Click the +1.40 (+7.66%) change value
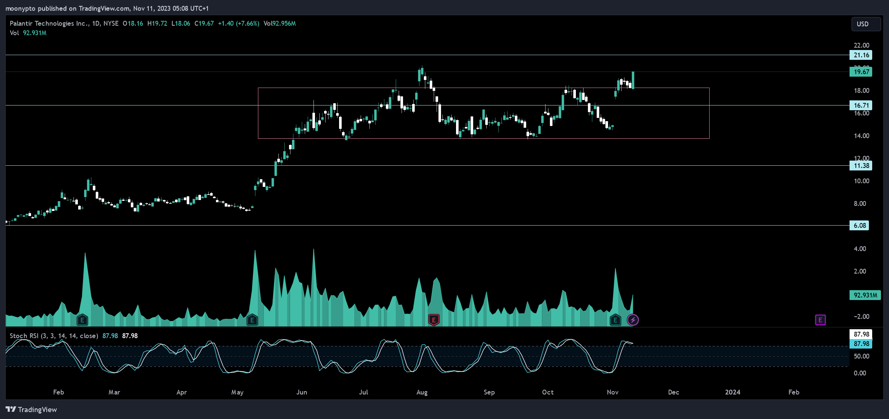Image resolution: width=889 pixels, height=419 pixels. click(x=239, y=23)
